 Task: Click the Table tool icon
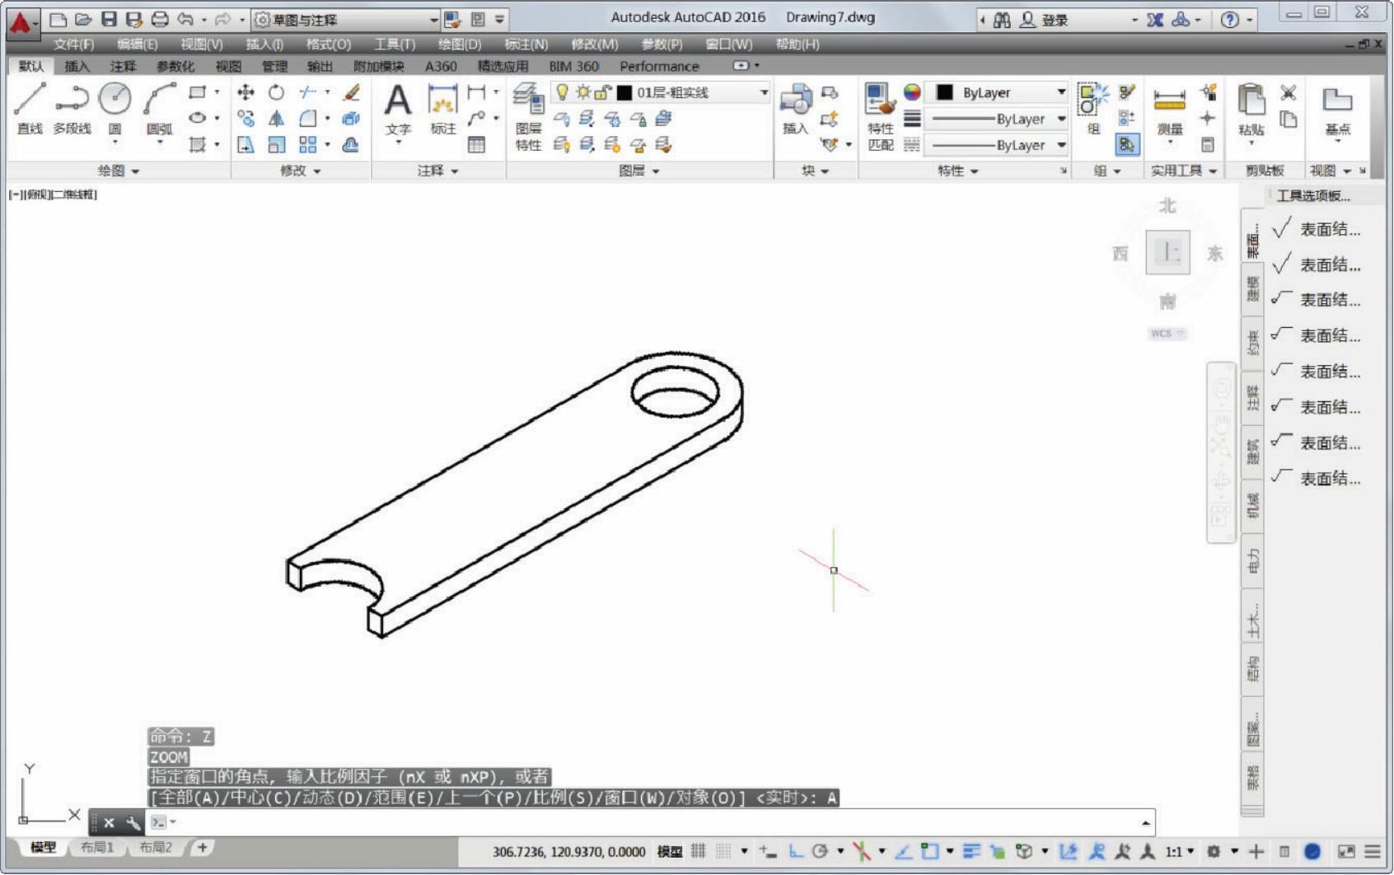click(x=476, y=145)
